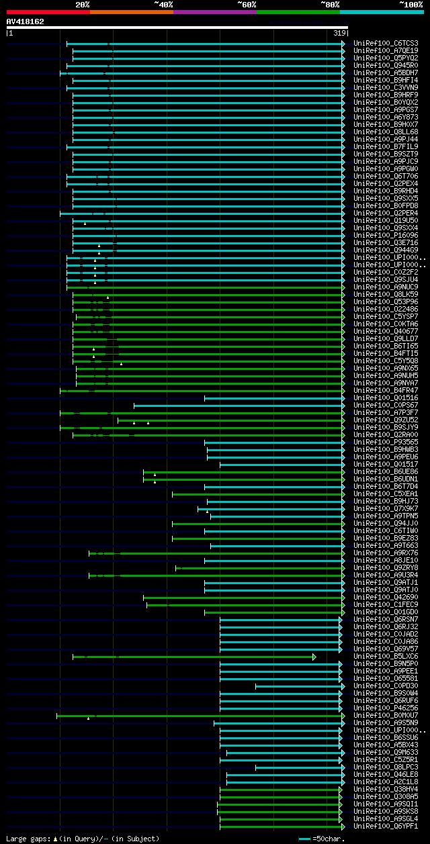Select the UniRef100_Q01516 label
Image resolution: width=430 pixels, height=844 pixels.
(386, 398)
